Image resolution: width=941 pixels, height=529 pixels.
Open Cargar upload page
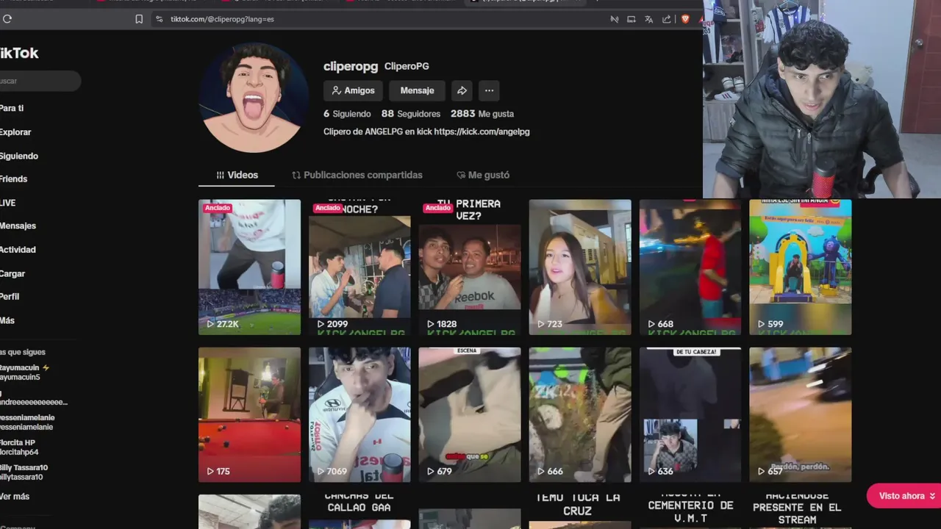12,273
